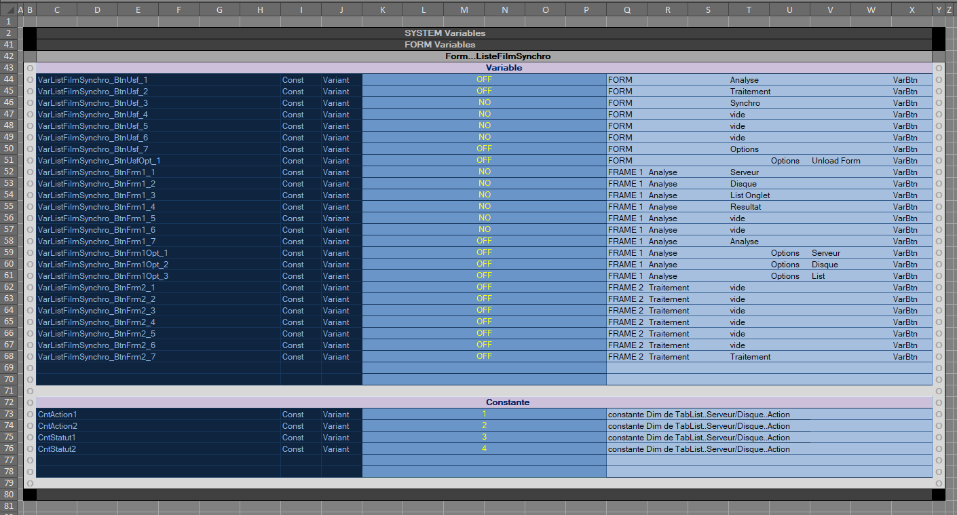Image resolution: width=957 pixels, height=515 pixels.
Task: Click the Variant cell in BtnFrm1_7 row
Action: tap(341, 242)
